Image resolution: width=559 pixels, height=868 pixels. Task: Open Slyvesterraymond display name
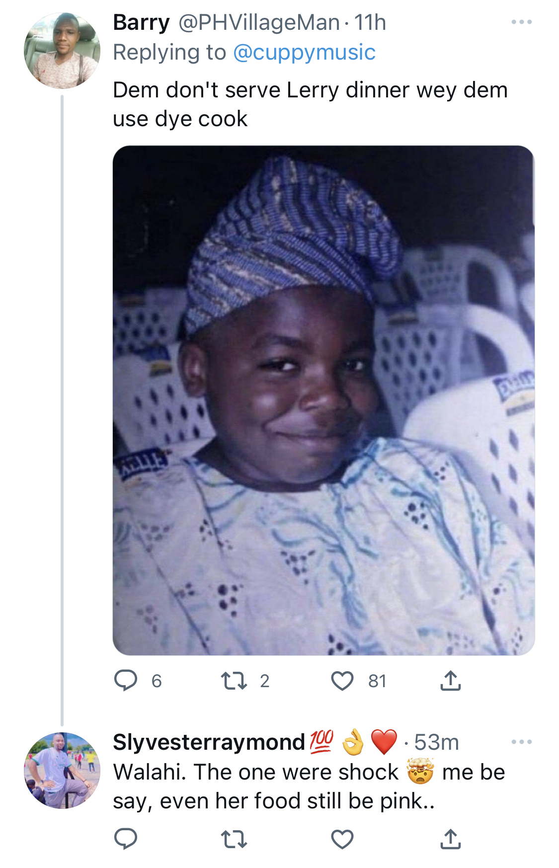pyautogui.click(x=209, y=742)
